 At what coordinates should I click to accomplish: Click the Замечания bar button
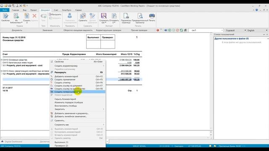(47, 30)
